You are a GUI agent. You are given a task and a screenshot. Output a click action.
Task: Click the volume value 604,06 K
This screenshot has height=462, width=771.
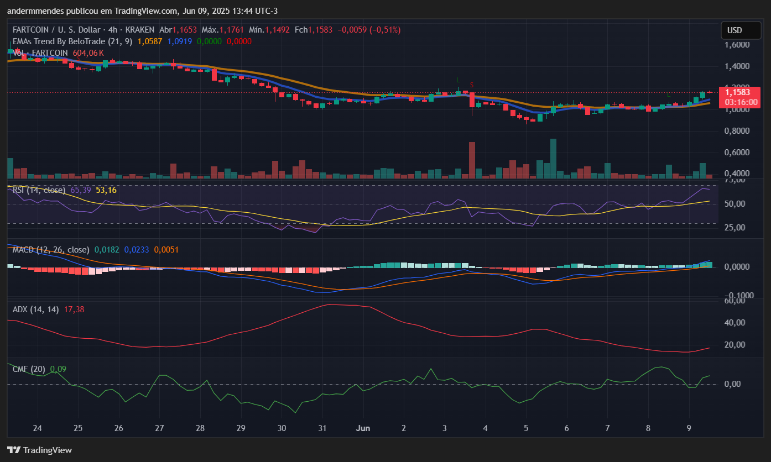click(88, 53)
